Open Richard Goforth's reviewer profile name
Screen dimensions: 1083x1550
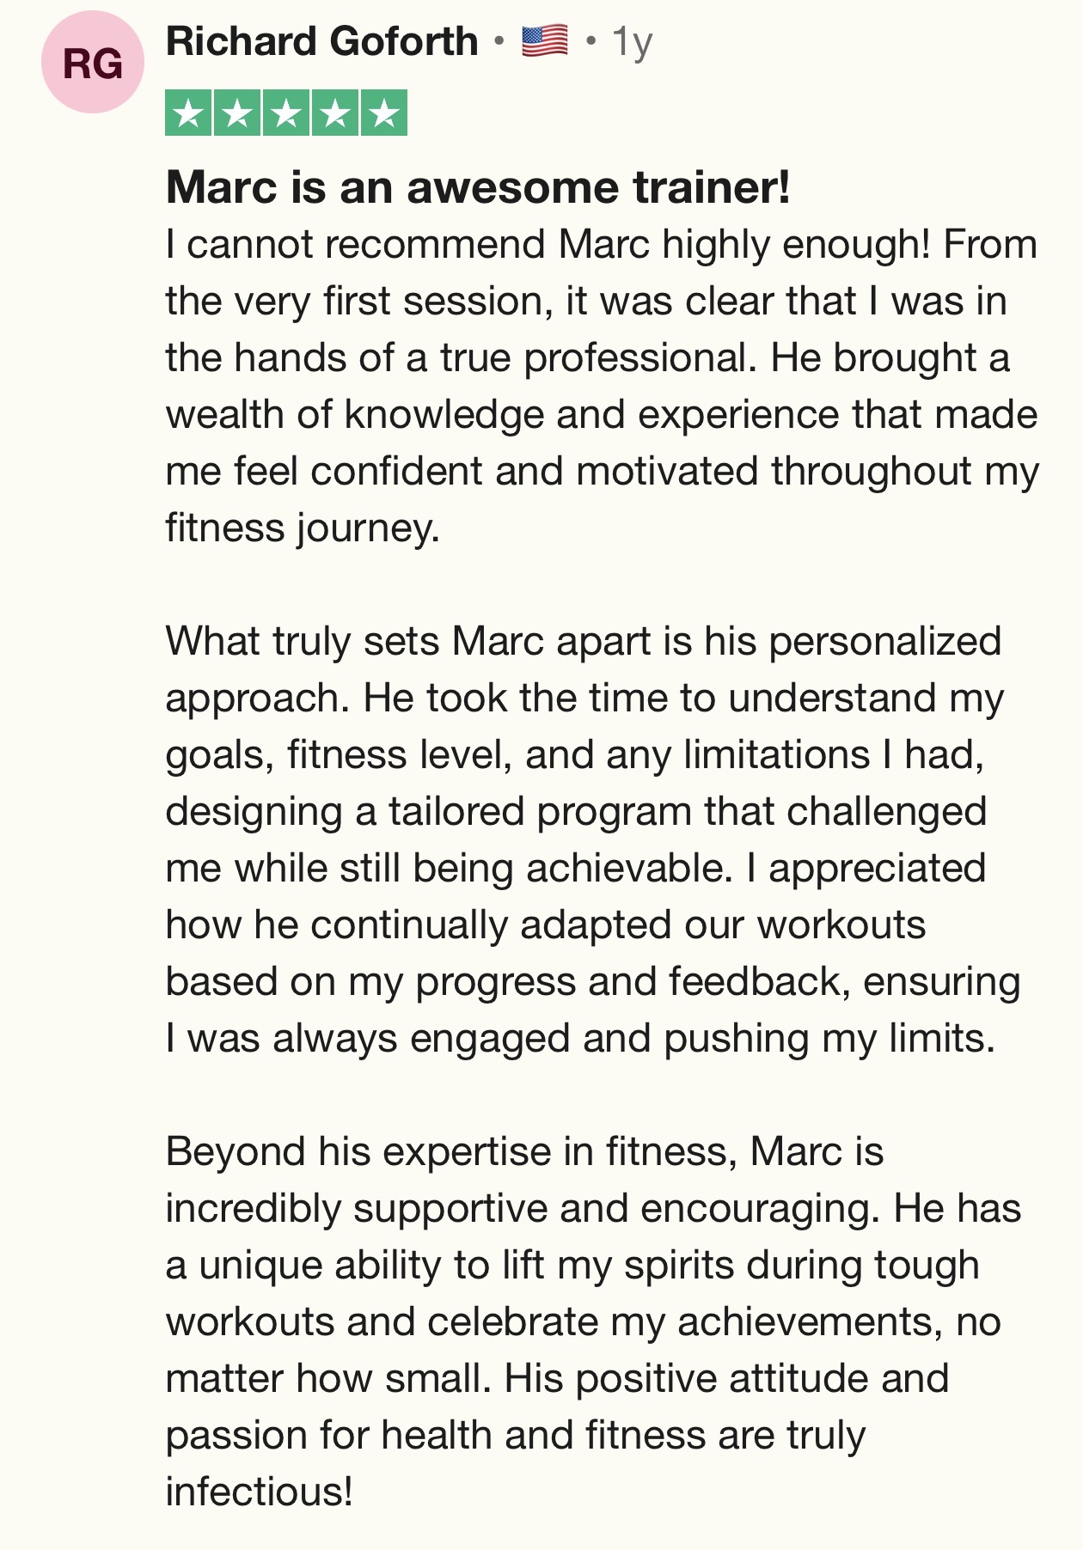pos(322,41)
